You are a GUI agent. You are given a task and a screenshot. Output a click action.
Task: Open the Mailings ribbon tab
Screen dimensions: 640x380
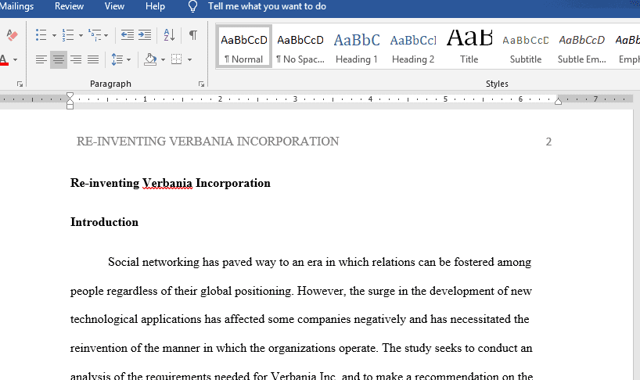(x=16, y=6)
